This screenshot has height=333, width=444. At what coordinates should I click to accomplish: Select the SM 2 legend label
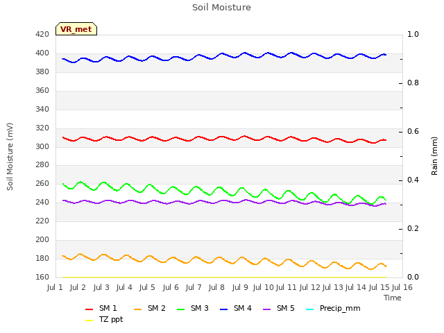(156, 308)
